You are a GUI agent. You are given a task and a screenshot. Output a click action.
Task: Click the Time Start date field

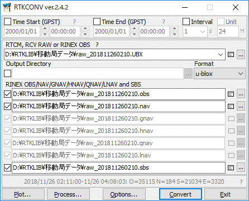22,31
